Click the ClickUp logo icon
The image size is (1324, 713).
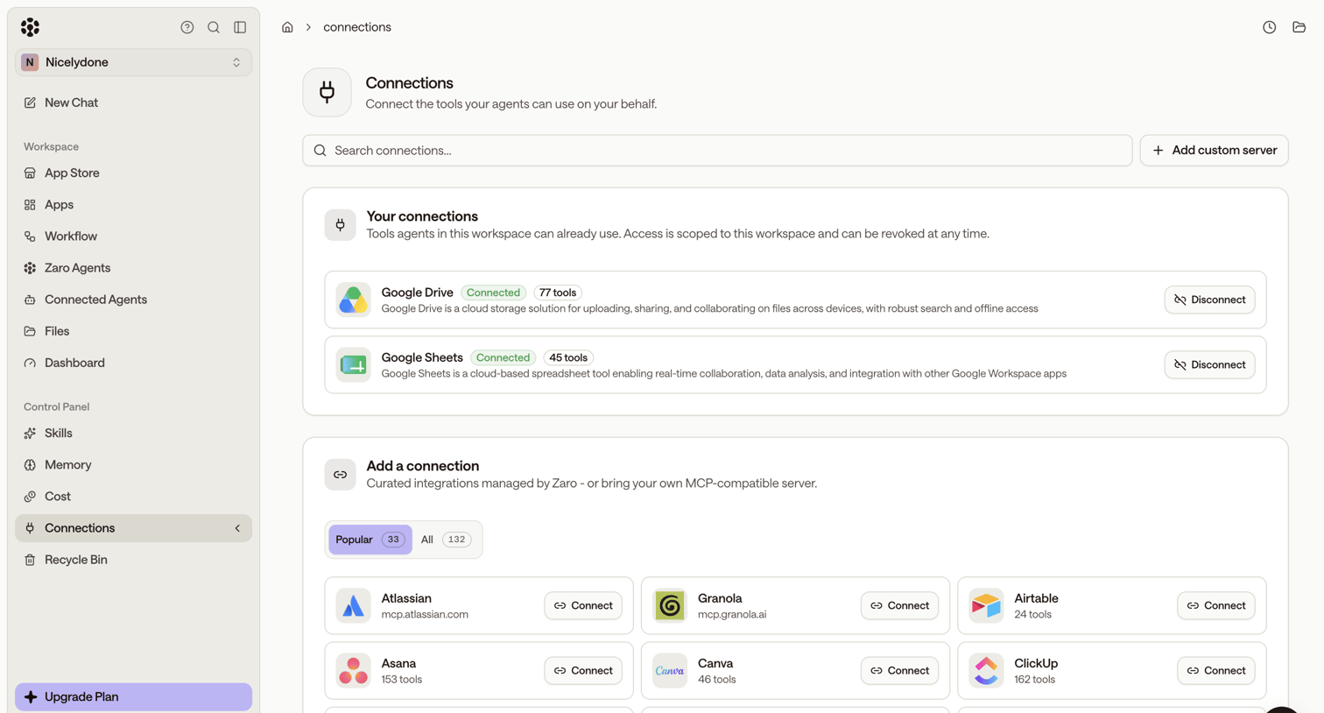coord(986,670)
